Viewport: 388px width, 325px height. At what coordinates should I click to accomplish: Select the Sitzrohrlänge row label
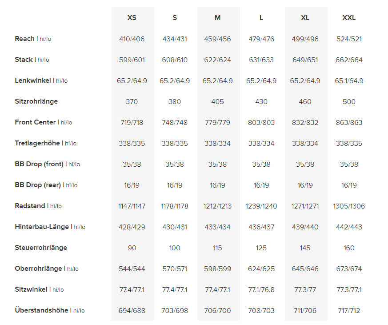pyautogui.click(x=36, y=101)
